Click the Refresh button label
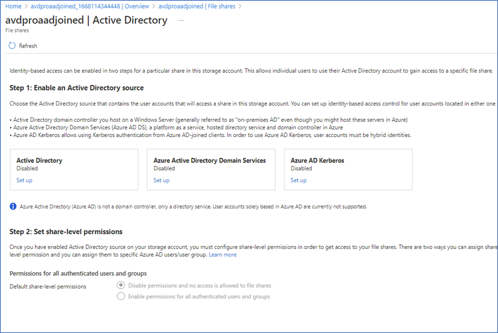The width and height of the screenshot is (498, 333). click(28, 46)
